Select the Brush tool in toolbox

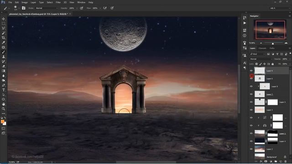pos(3,52)
